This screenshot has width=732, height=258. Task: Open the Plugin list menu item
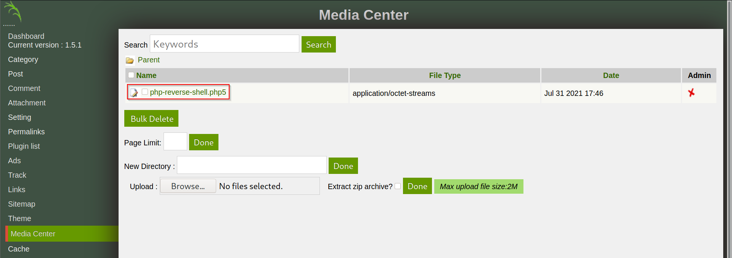[24, 146]
